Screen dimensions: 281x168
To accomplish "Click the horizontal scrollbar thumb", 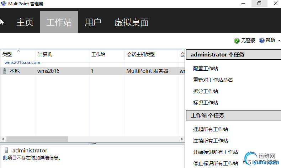I will coord(37,139).
